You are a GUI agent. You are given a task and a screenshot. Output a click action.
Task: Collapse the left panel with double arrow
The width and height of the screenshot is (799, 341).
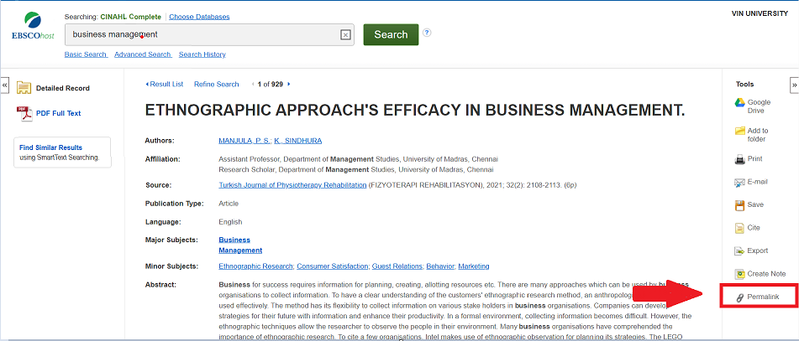(5, 85)
